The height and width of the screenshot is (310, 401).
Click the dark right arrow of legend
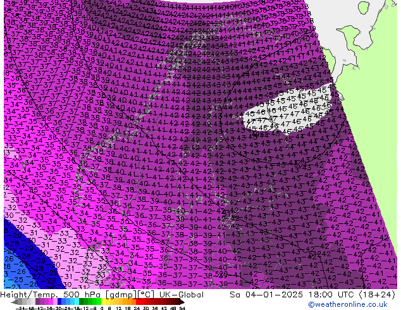click(182, 302)
